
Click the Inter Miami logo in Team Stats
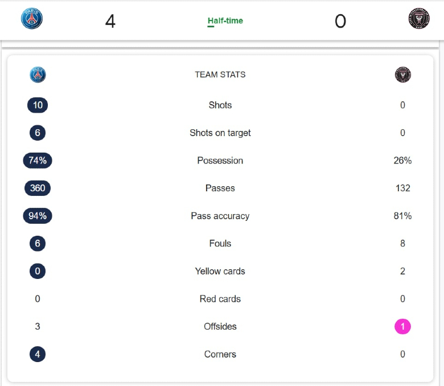(x=402, y=75)
